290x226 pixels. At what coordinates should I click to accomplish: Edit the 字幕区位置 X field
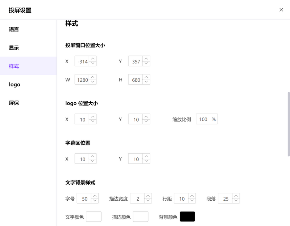[x=82, y=159]
